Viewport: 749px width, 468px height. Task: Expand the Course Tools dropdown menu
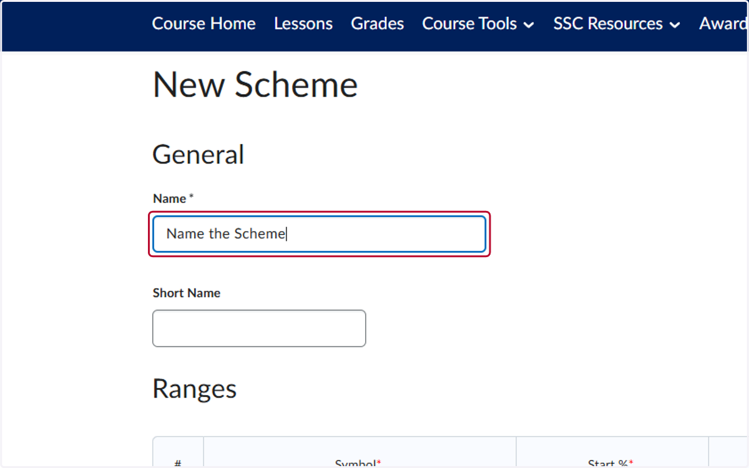point(478,24)
